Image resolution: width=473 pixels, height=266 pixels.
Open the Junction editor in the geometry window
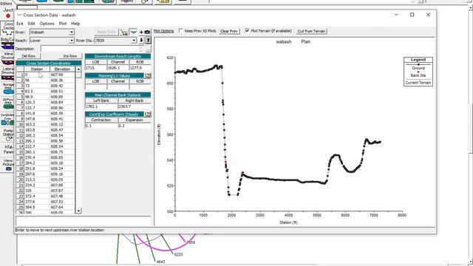(8, 13)
